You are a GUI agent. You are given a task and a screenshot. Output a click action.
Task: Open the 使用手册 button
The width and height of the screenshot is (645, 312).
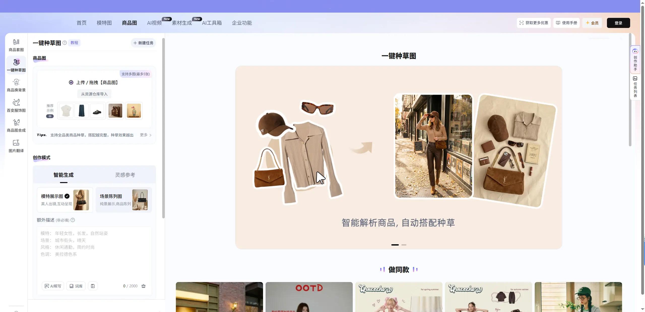(x=566, y=23)
